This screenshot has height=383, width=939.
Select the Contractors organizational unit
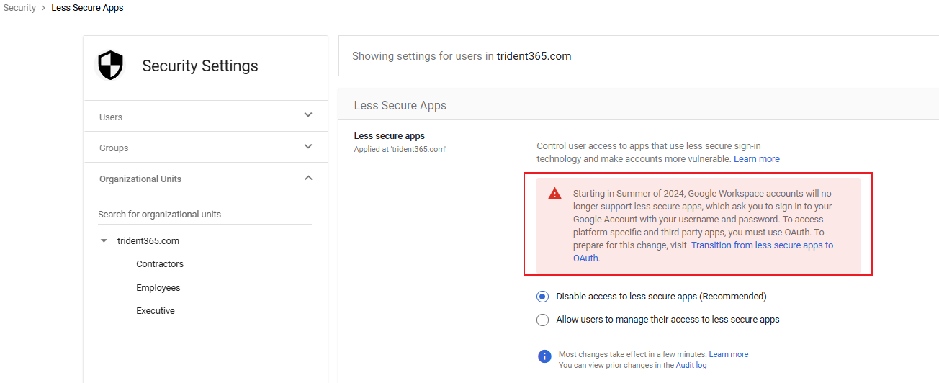160,264
